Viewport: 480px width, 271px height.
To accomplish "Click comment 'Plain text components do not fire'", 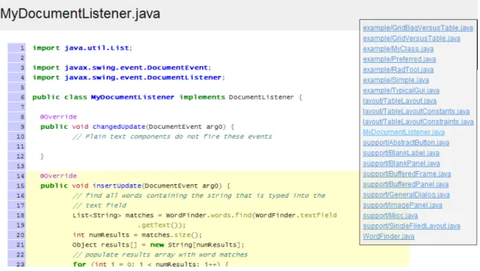I will [x=172, y=136].
